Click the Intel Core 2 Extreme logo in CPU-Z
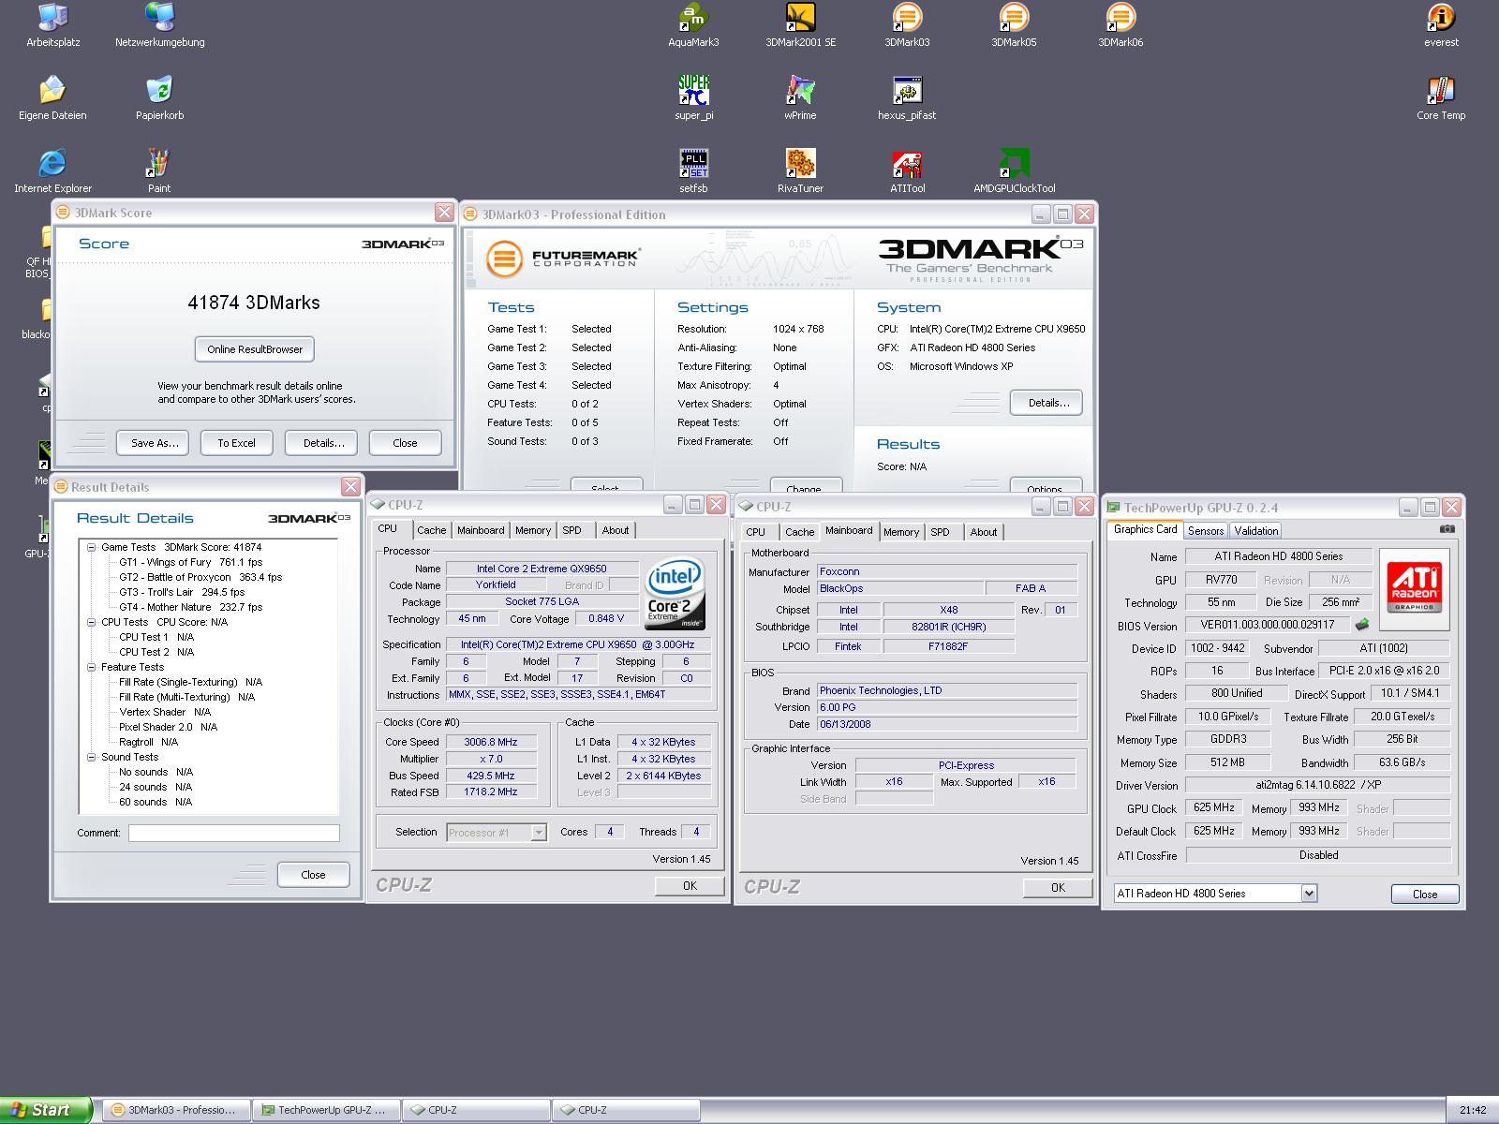The width and height of the screenshot is (1499, 1124). 675,595
